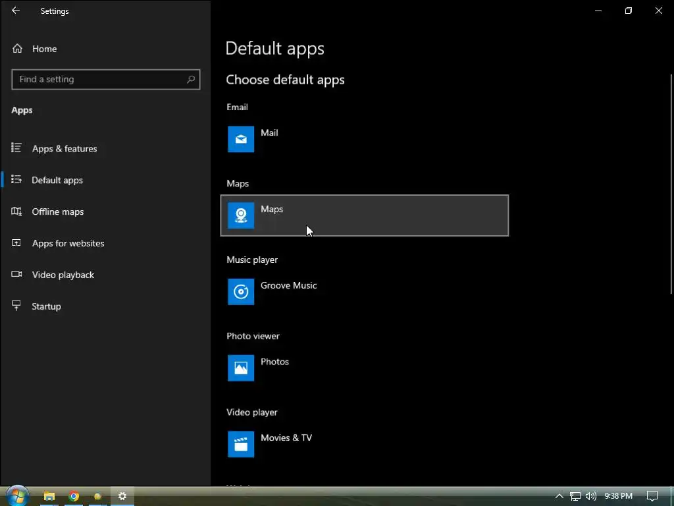Click the Maps category label above the Maps tile

click(x=238, y=184)
